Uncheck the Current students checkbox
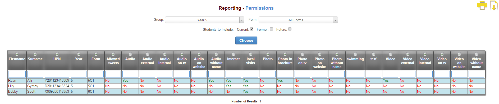The image size is (499, 104). [x=252, y=29]
